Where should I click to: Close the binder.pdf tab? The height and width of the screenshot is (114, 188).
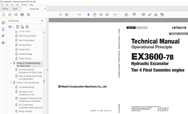coord(45,9)
